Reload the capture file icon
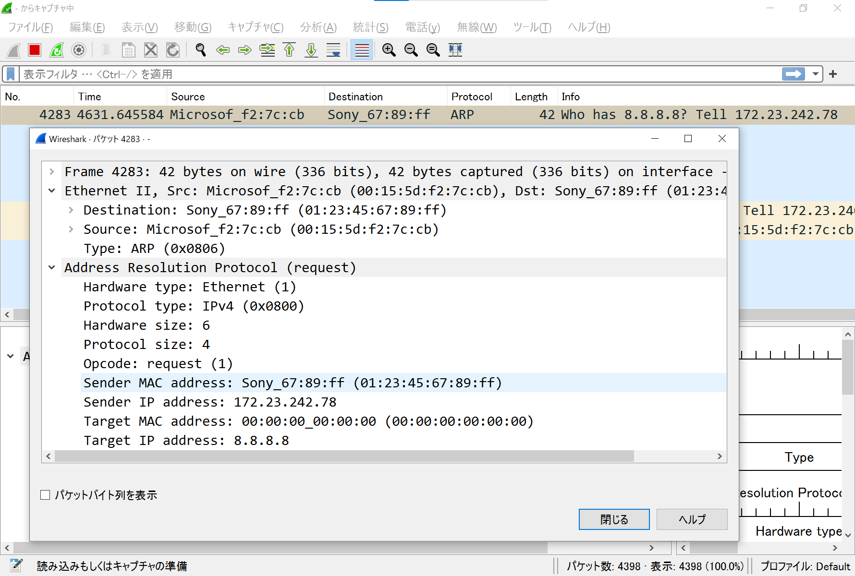 point(173,50)
